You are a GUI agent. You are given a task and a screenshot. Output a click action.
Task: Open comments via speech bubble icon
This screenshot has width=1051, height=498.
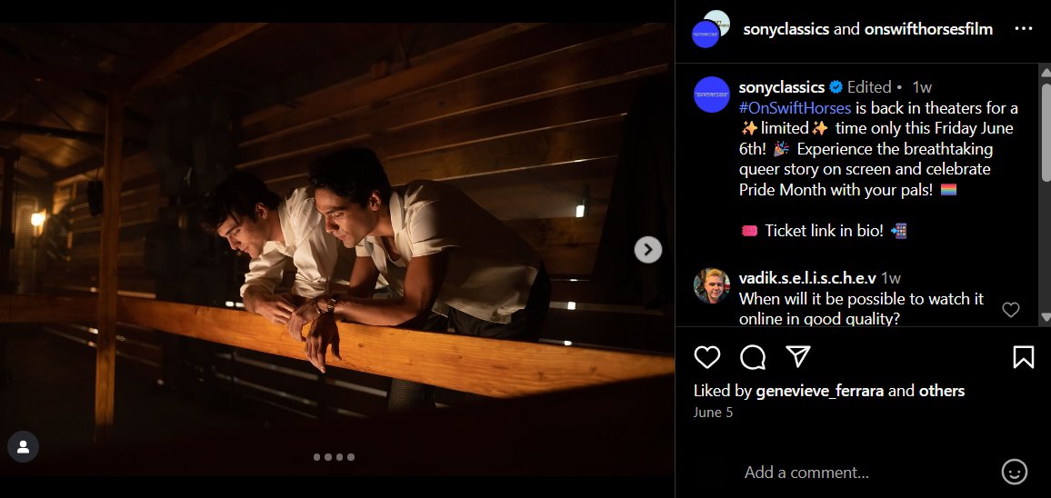[753, 357]
